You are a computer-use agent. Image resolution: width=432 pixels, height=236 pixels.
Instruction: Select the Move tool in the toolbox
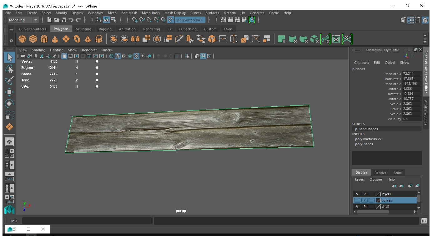(x=9, y=92)
